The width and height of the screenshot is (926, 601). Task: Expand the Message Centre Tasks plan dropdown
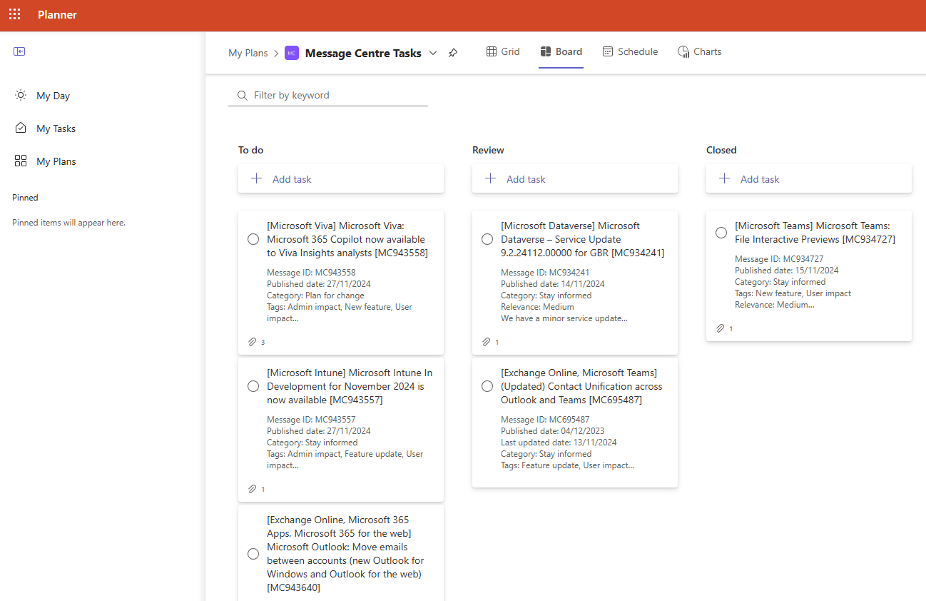(432, 53)
